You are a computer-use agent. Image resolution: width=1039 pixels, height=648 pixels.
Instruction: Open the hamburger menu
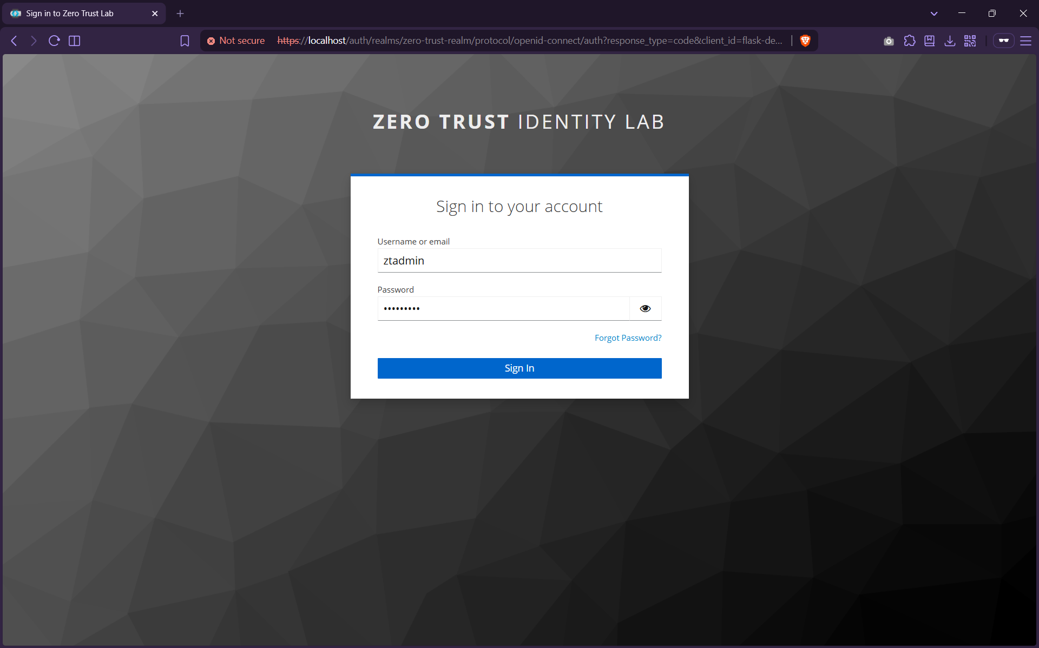click(1027, 41)
